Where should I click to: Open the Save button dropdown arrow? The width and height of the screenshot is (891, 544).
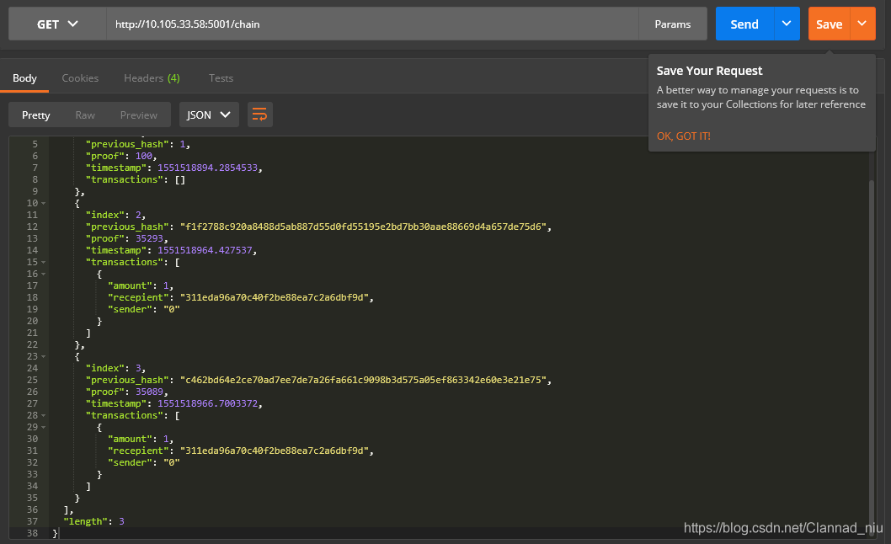(x=862, y=24)
